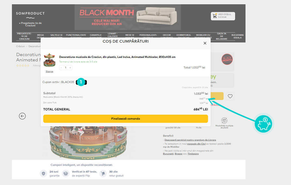The image size is (291, 185).
Task: Open the cart via VEZI COSUL icon
Action: click(x=223, y=16)
